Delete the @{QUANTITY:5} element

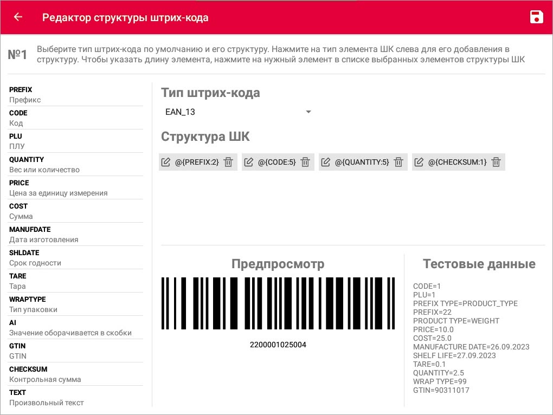[398, 162]
